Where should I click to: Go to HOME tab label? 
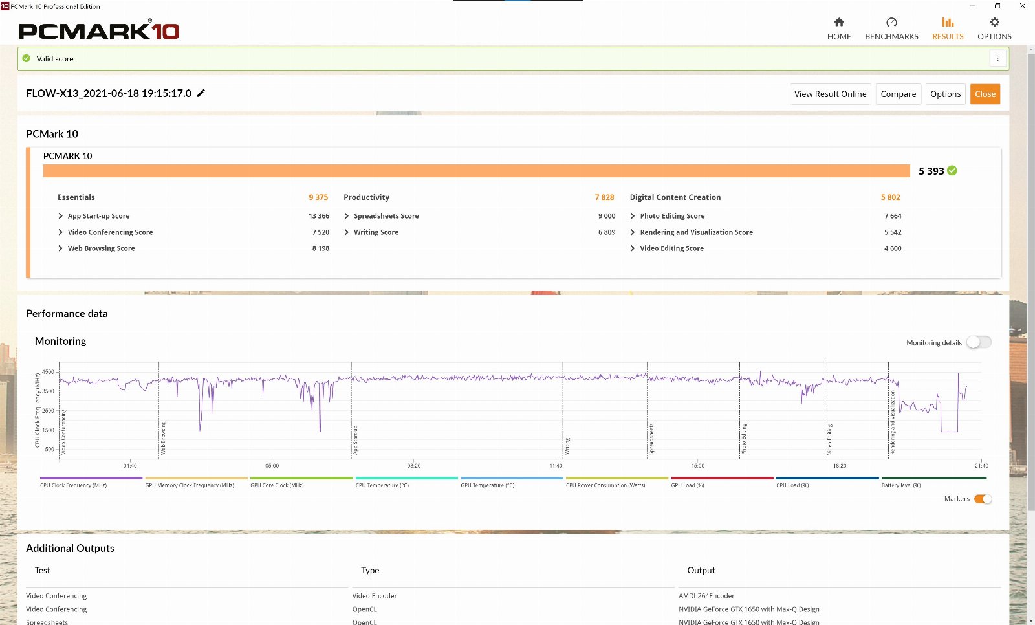point(839,37)
